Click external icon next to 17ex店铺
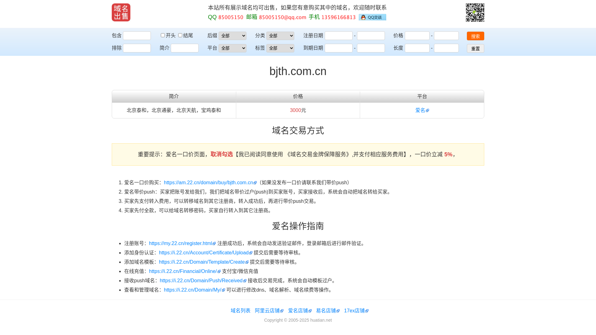Screen dimensions: 596x335 [x=367, y=311]
